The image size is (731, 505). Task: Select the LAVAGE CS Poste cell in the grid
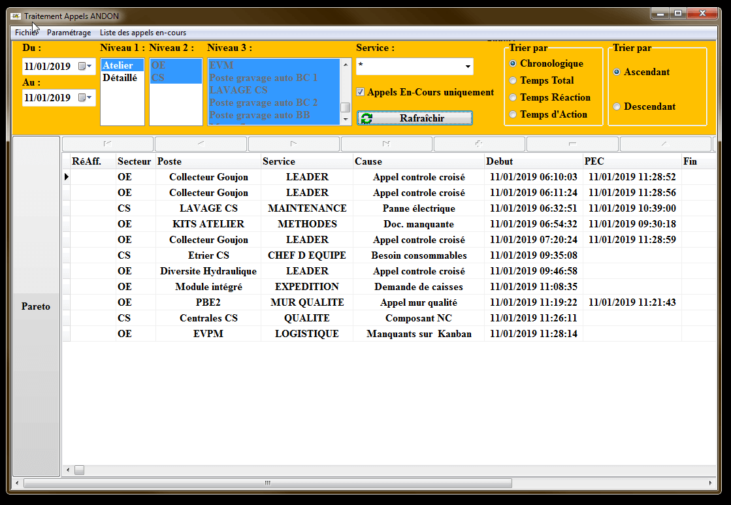(208, 208)
